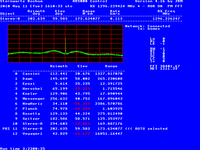The image size is (200, 150).
Task: Click the MET value 1211.39
Action: 169,69
